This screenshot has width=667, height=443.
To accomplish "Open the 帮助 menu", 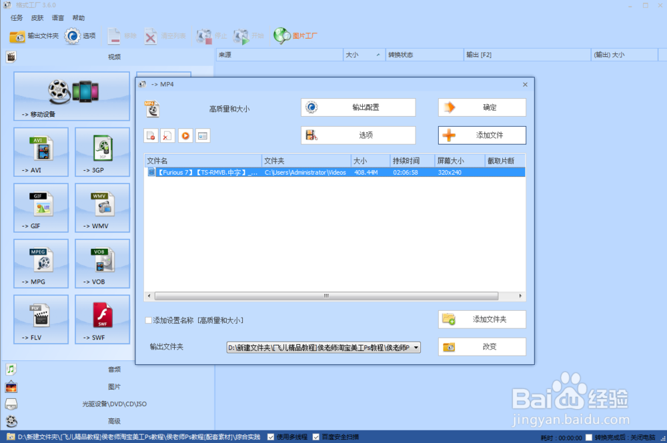I will tap(78, 18).
